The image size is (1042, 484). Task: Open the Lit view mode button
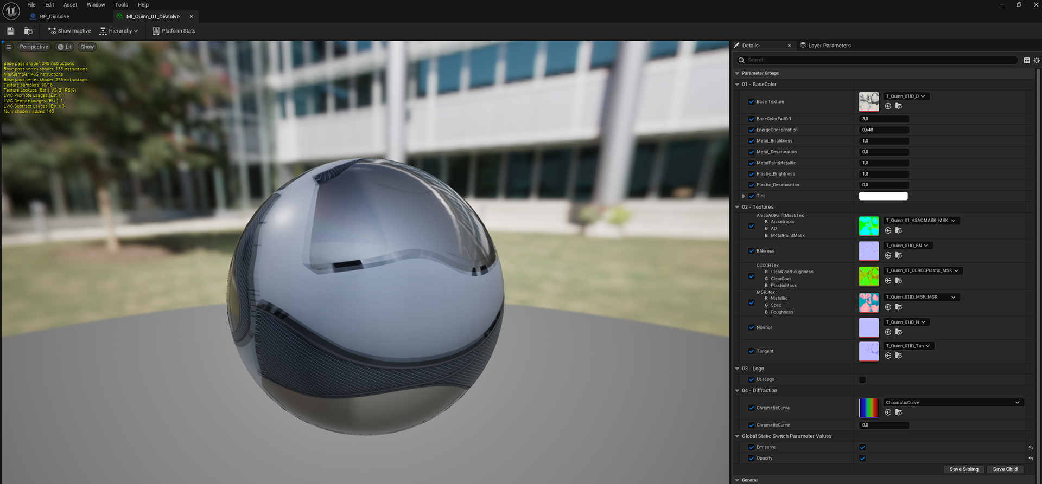65,47
